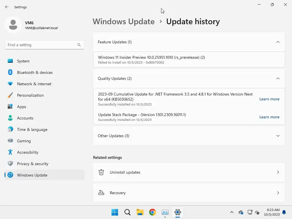Learn more about Update Stack Package
The height and width of the screenshot is (219, 292).
[x=269, y=117]
